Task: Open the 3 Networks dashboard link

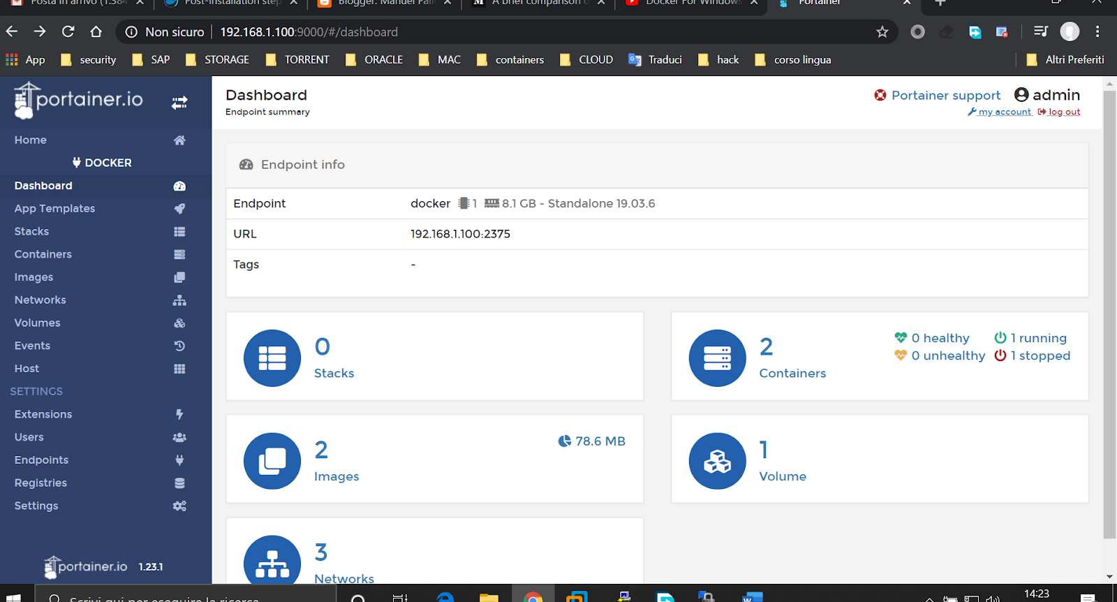Action: coord(434,551)
